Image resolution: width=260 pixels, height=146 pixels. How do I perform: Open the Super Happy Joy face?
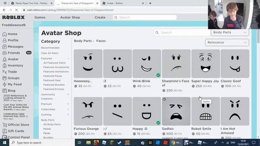pos(206,64)
